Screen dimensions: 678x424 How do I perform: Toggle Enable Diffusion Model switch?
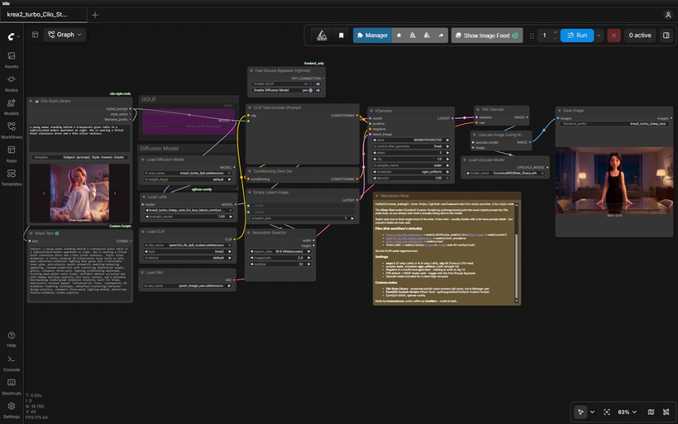click(308, 90)
